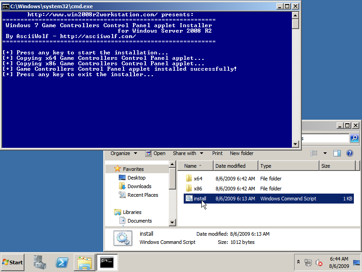This screenshot has width=362, height=272.
Task: Click x86 row File folder type
Action: [271, 189]
